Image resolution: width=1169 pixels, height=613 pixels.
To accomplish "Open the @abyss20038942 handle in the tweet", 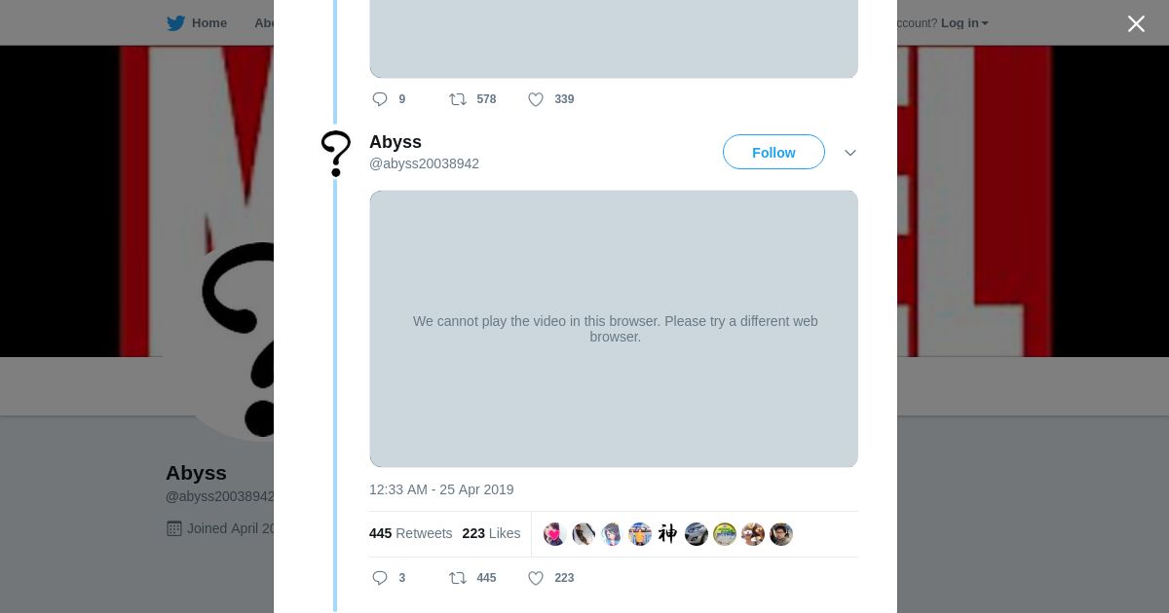I will point(424,164).
